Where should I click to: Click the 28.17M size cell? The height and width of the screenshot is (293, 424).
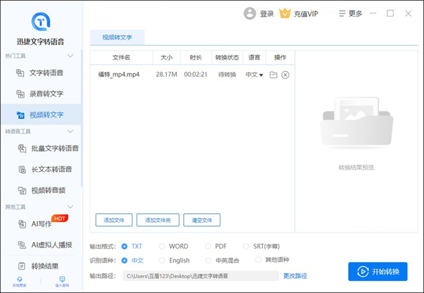click(166, 74)
